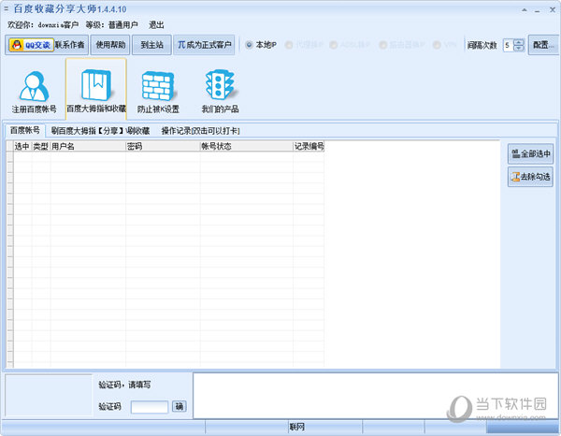The image size is (561, 436).
Task: Switch to the 百度帐号 tab
Action: click(25, 130)
